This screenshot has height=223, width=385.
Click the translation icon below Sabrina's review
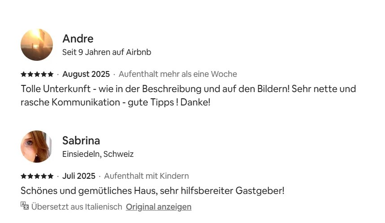click(x=25, y=206)
